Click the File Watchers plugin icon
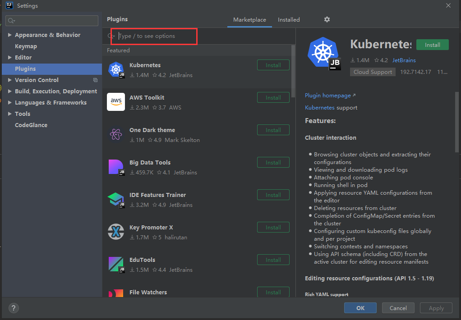 coord(116,293)
